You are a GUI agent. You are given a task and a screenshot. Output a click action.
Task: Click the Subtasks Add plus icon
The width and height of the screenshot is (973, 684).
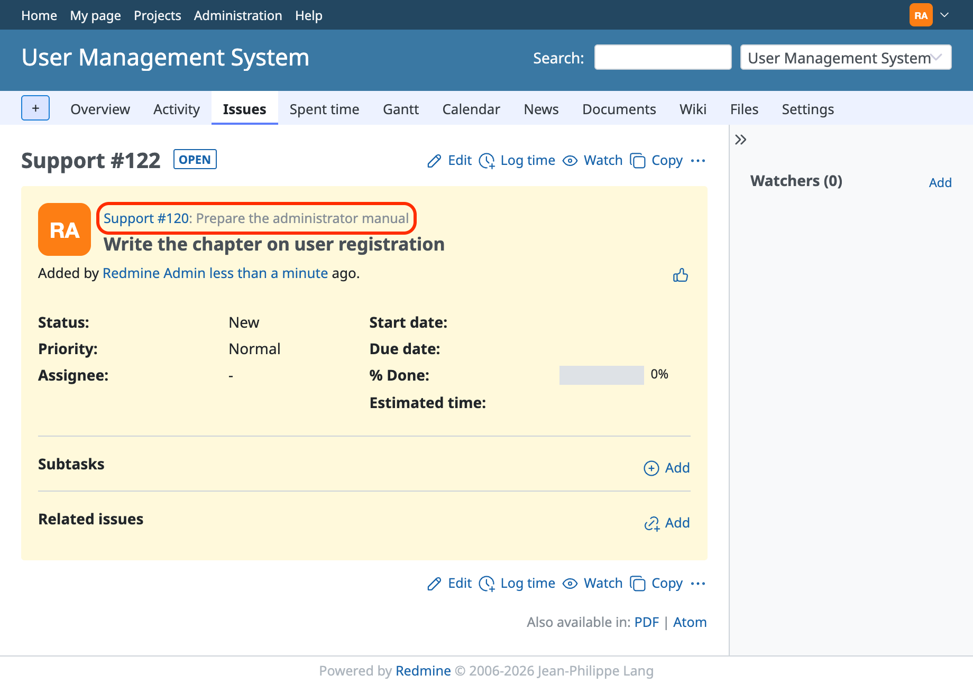pyautogui.click(x=651, y=468)
